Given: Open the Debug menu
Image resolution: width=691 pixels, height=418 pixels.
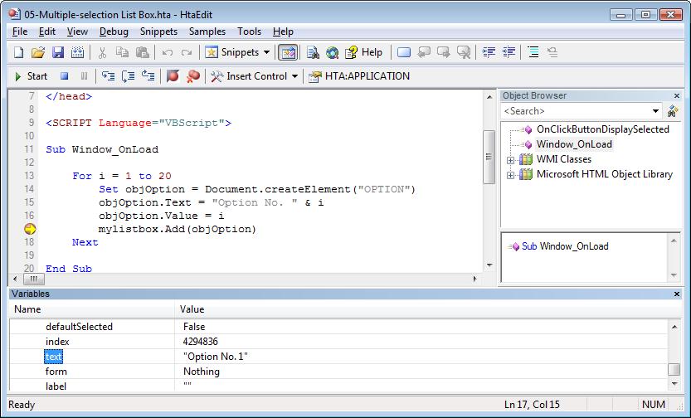Looking at the screenshot, I should (x=114, y=32).
